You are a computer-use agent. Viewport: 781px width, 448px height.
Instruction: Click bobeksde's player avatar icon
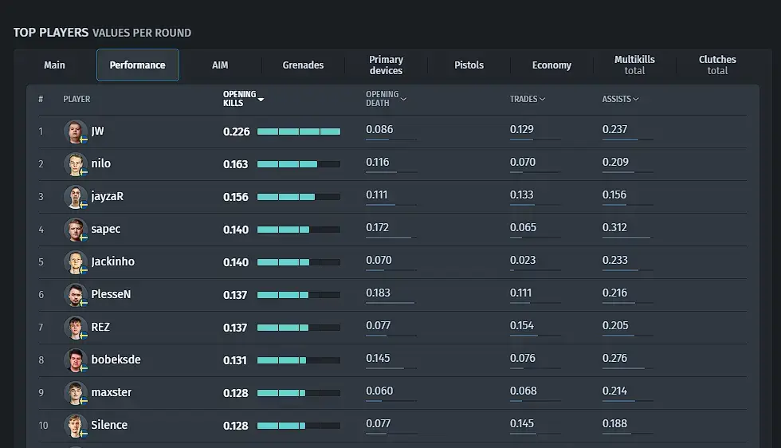(x=75, y=360)
